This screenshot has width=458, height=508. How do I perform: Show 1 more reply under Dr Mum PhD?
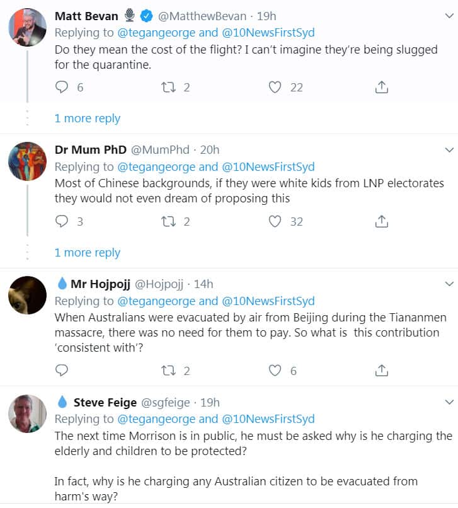[87, 253]
